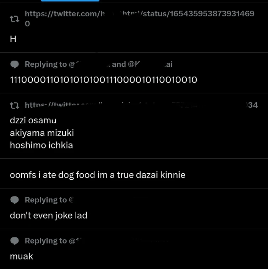Screen dimensions: 268x269
Task: Open the "muak" reply tweet
Action: click(x=21, y=256)
